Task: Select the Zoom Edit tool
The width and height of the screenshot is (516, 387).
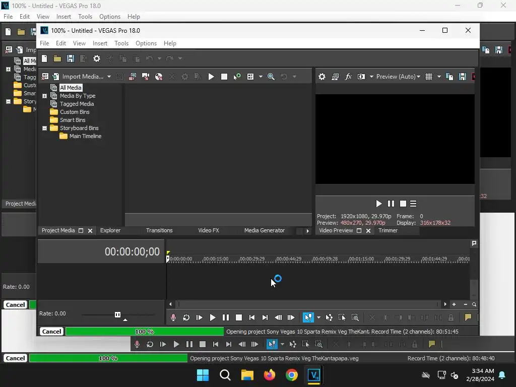Action: pos(355,317)
